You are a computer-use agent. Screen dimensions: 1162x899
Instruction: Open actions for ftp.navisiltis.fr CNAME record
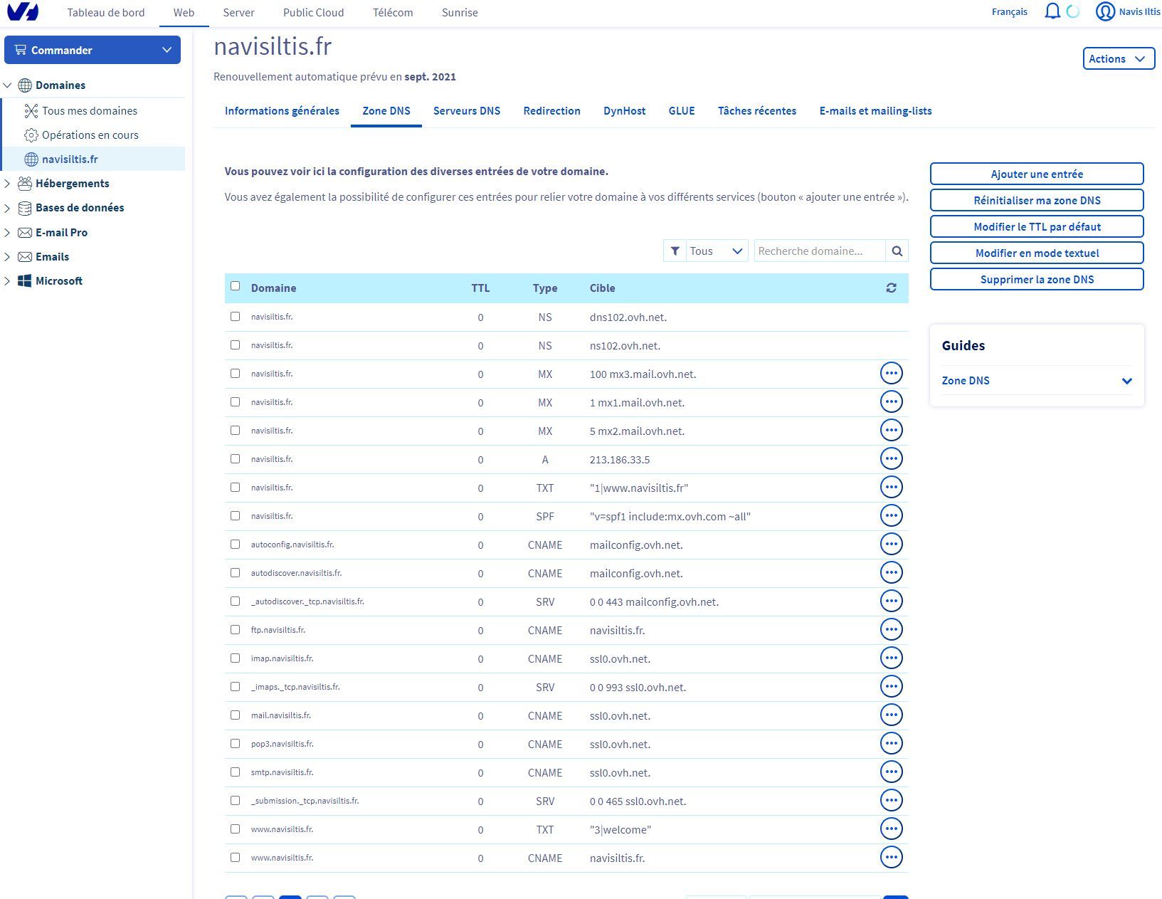click(891, 630)
